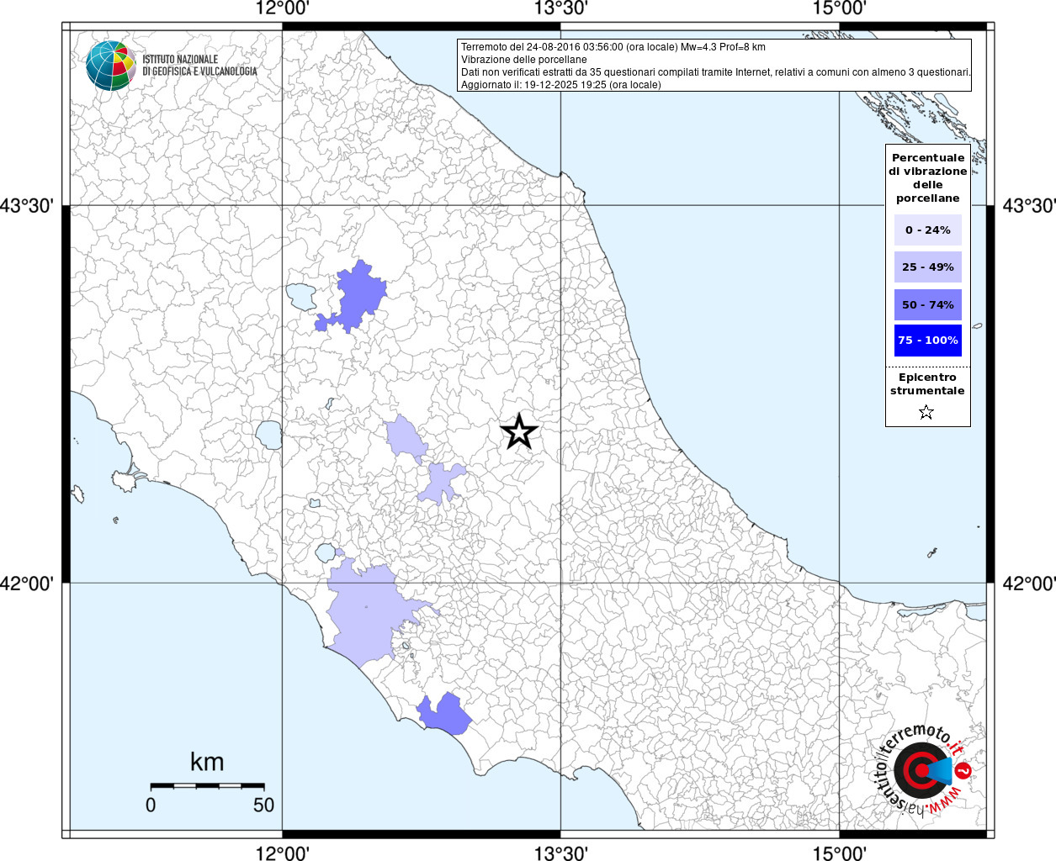
Task: Click the left 43°30' latitude label
Action: tap(27, 205)
